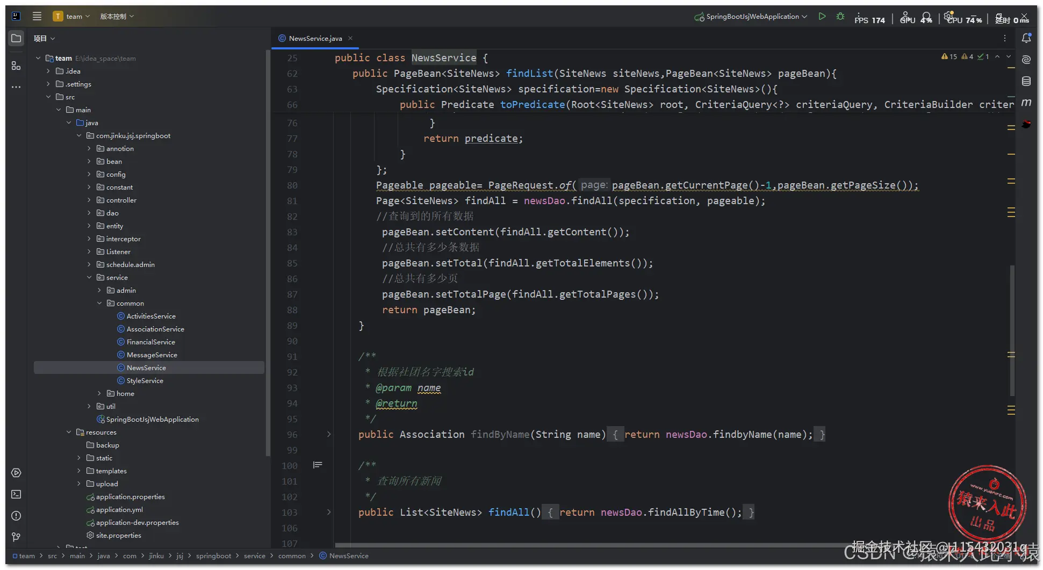Select the entity package

[114, 226]
